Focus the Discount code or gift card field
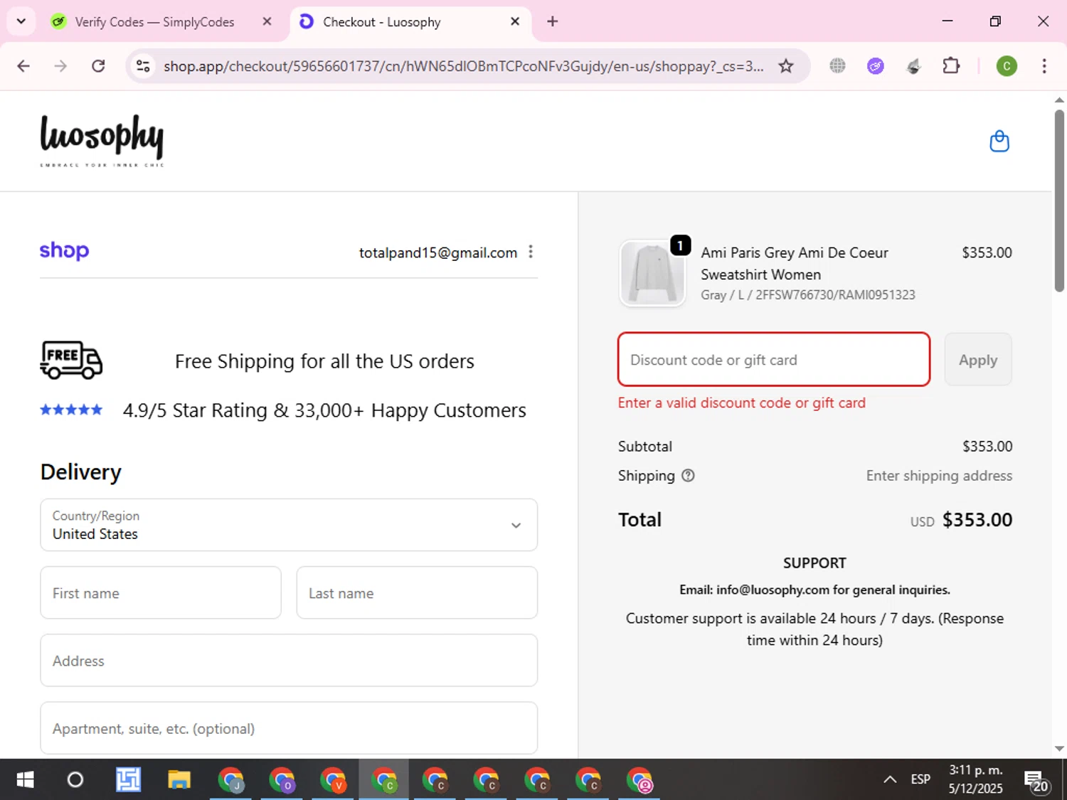 pos(774,360)
